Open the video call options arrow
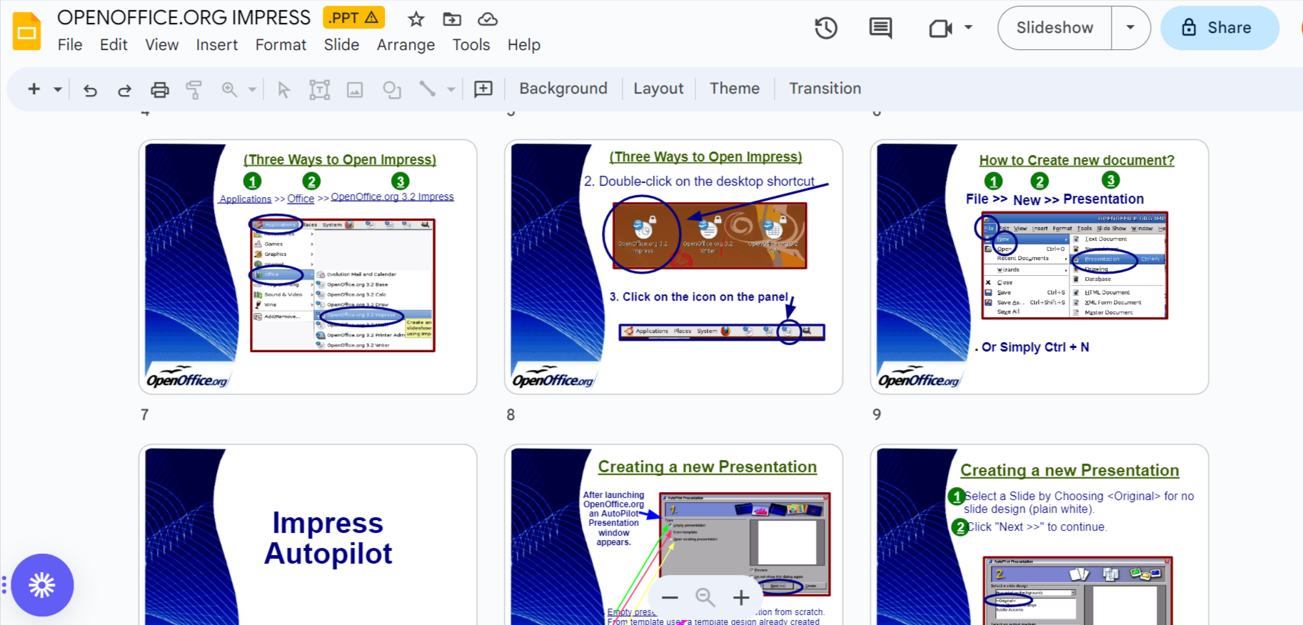The image size is (1303, 625). [968, 28]
